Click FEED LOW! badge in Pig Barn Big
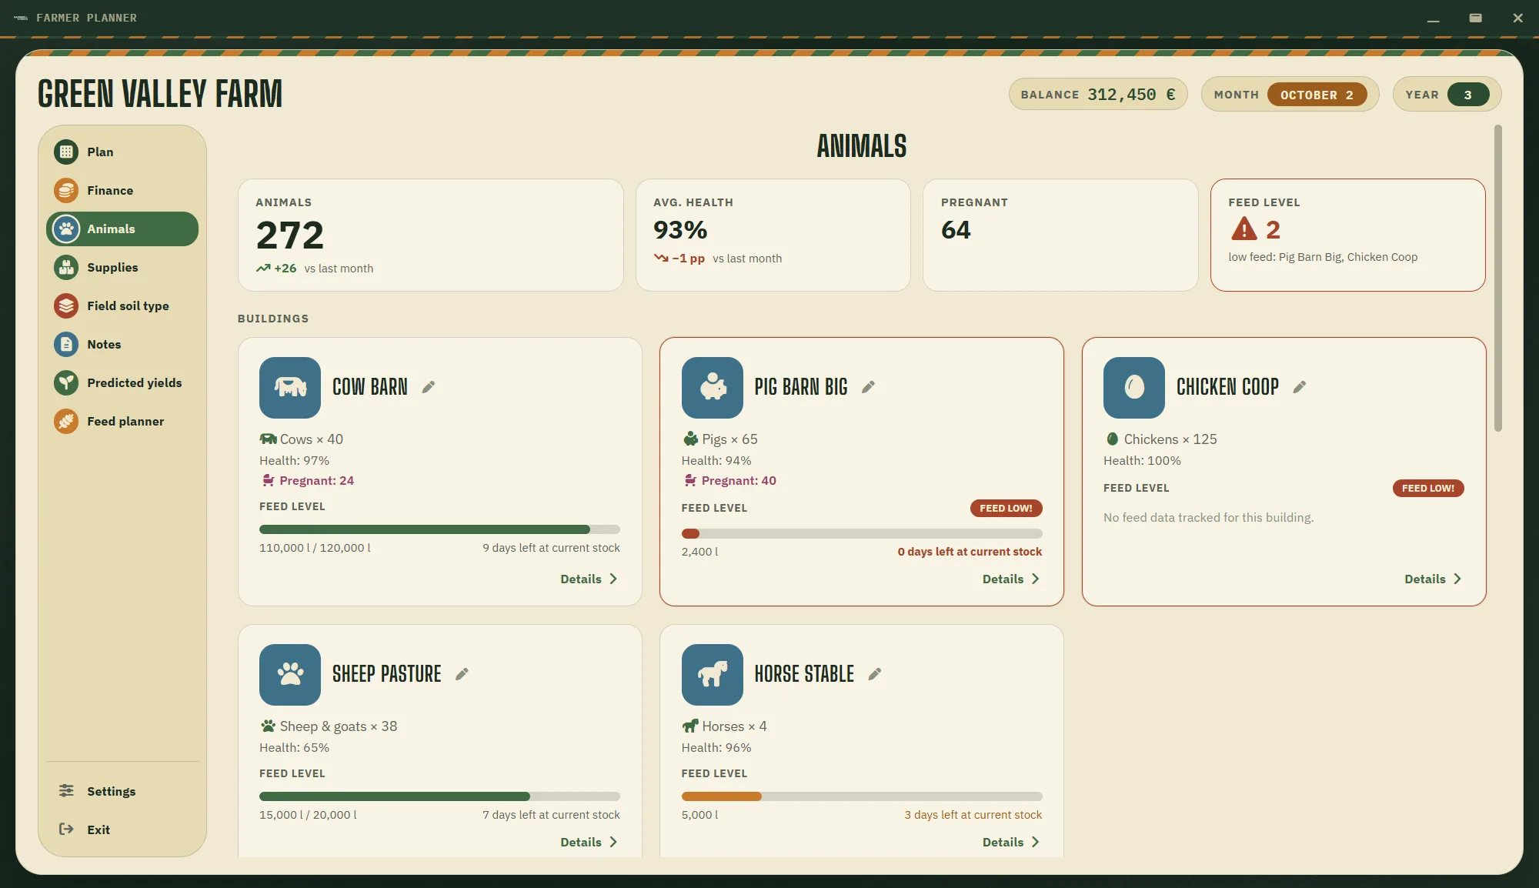This screenshot has height=888, width=1539. pos(1006,508)
